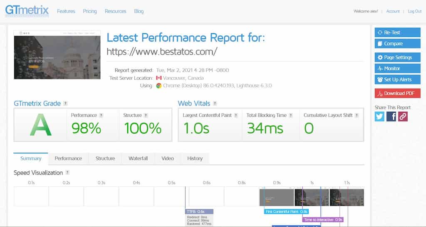Click the 34ms blocking time value
426x227 pixels.
[x=265, y=128]
